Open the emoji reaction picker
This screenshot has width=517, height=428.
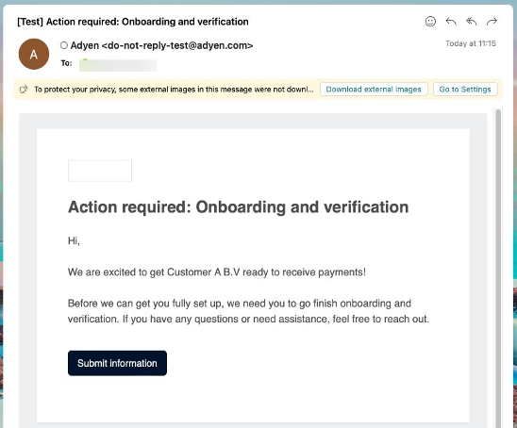pyautogui.click(x=430, y=22)
